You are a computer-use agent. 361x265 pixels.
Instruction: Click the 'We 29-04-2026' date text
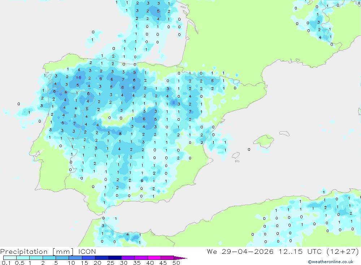coord(240,251)
